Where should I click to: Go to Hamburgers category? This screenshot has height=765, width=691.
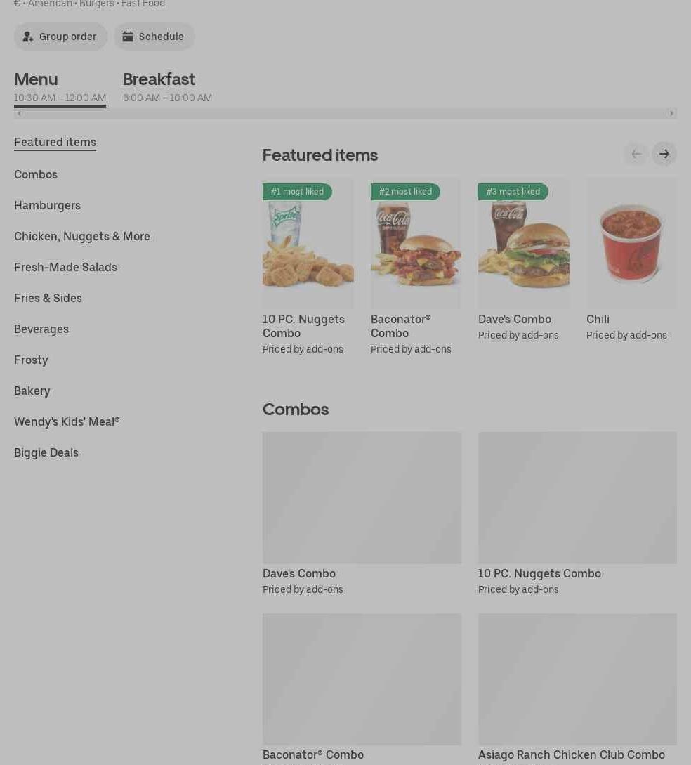(x=47, y=205)
